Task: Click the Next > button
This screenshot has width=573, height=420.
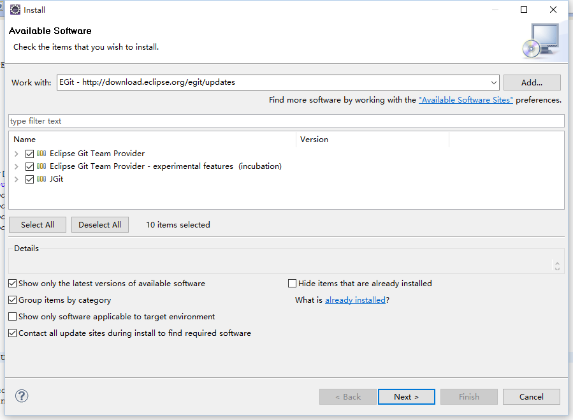Action: (407, 396)
